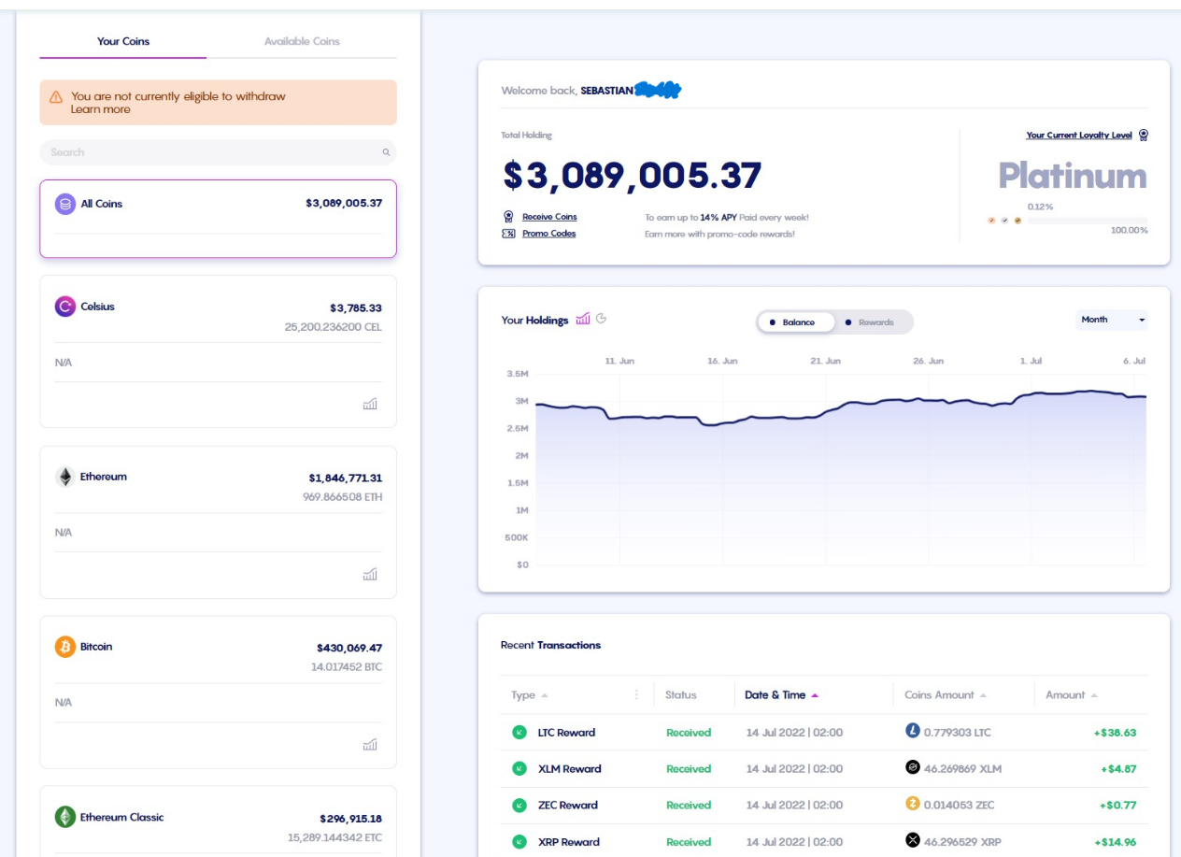Click the Zcash icon beside 0.014053 ZEC
Screen dimensions: 1181x857
click(913, 804)
